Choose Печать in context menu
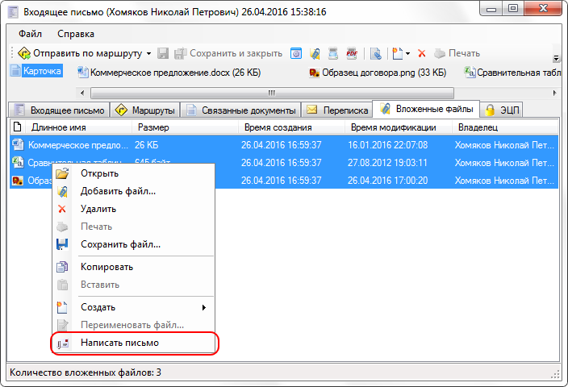 point(134,227)
